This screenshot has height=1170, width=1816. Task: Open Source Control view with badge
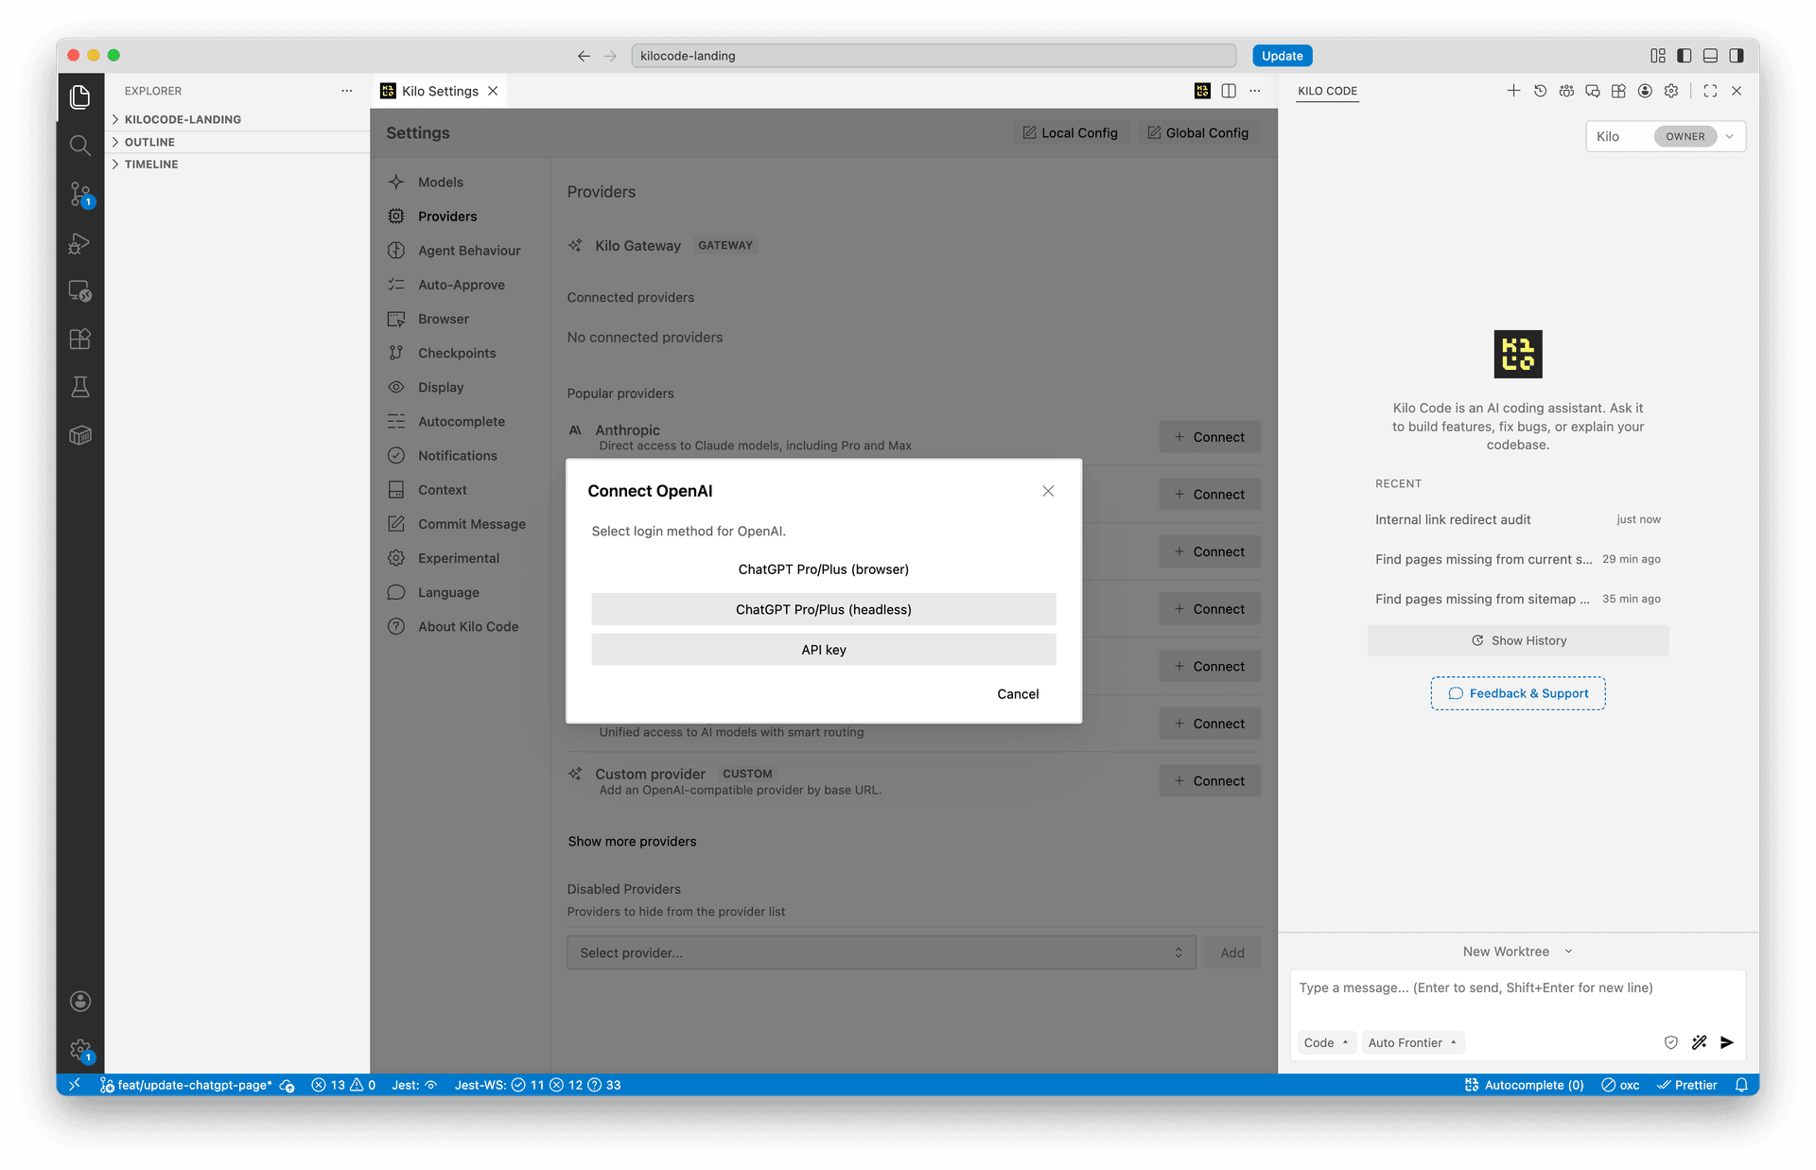(80, 194)
